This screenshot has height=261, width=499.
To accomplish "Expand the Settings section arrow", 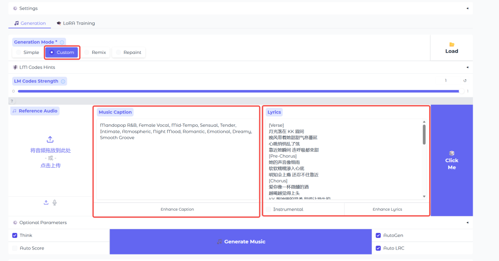I will [468, 8].
